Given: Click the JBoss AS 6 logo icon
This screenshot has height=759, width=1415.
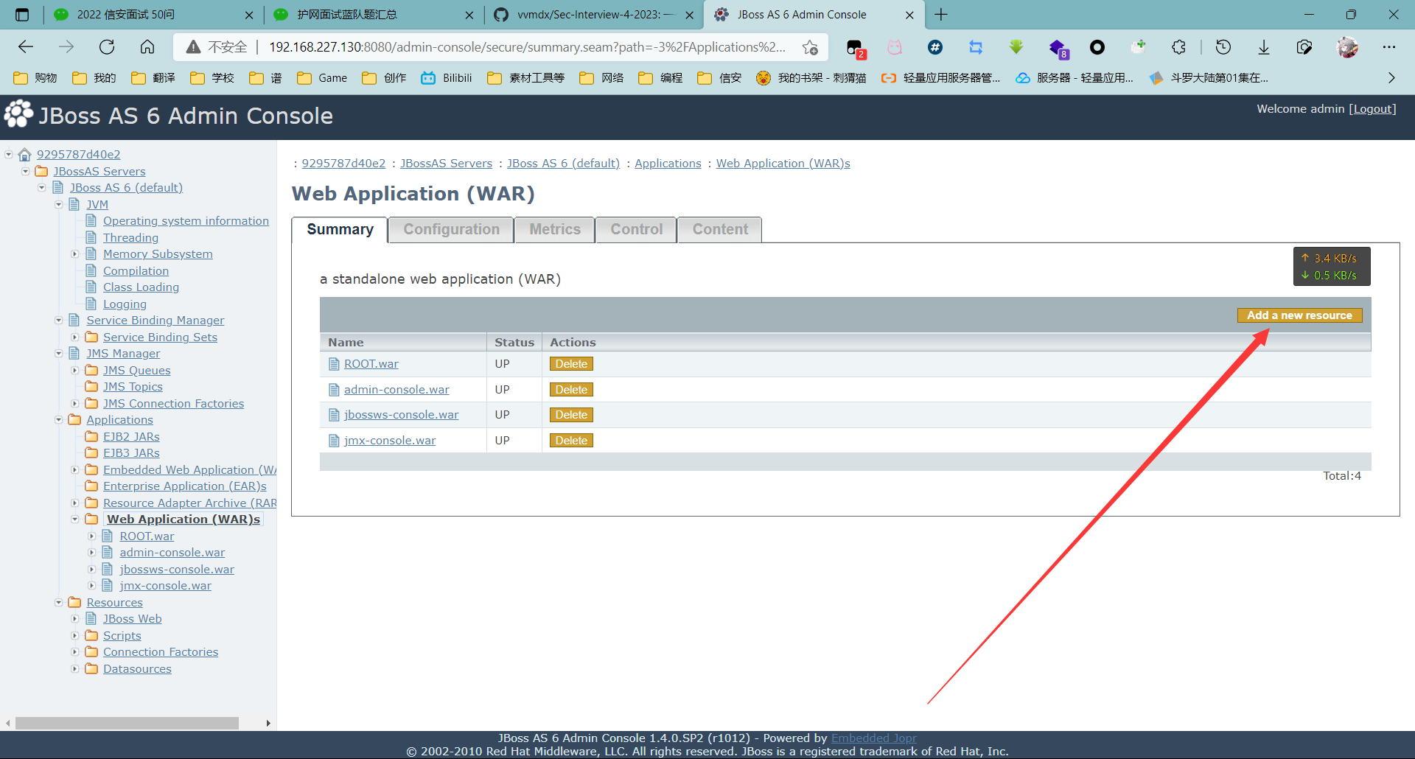Looking at the screenshot, I should [x=18, y=114].
